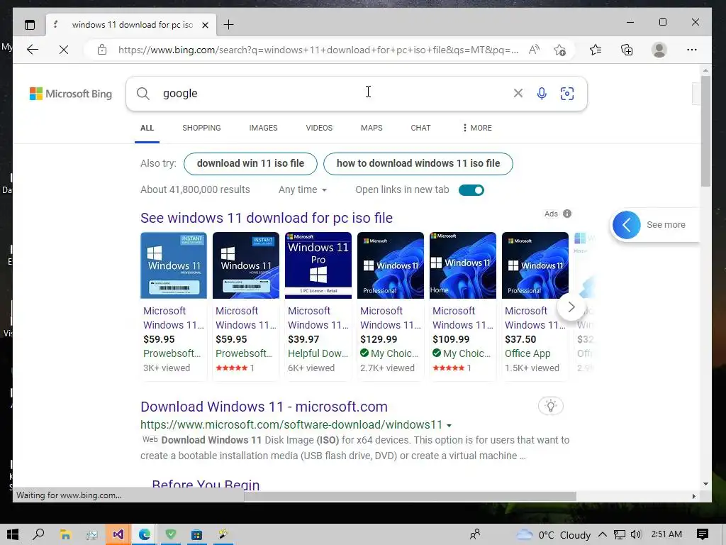Expand the microsoft.com URL dropdown arrow
Viewport: 726px width, 545px height.
pyautogui.click(x=449, y=426)
